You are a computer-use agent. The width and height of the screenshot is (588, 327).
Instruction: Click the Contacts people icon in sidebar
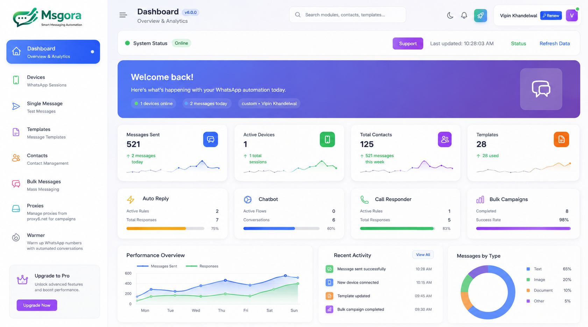16,158
